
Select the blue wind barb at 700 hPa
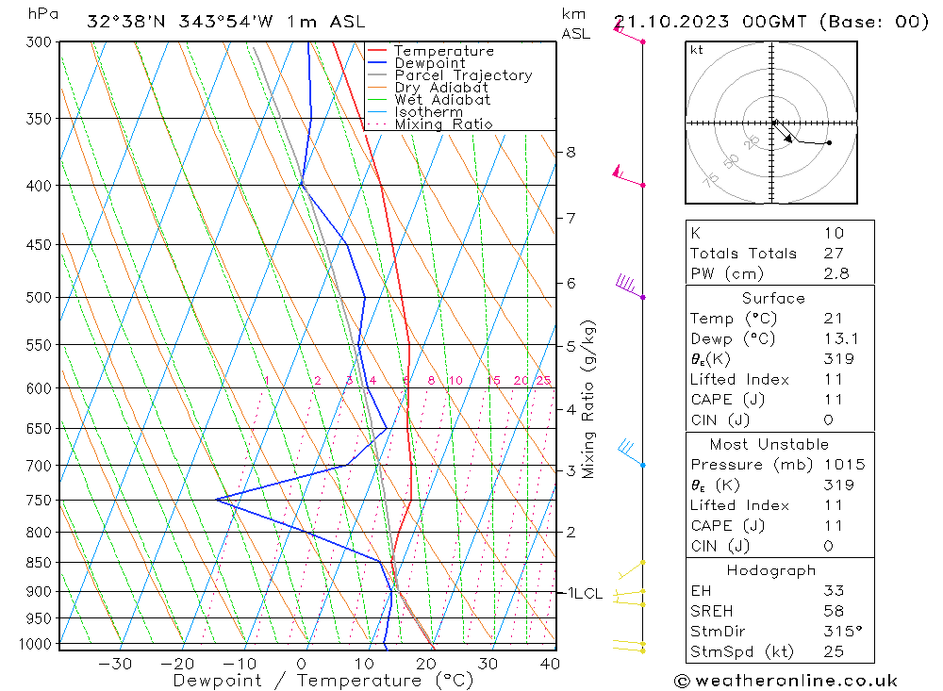click(632, 452)
